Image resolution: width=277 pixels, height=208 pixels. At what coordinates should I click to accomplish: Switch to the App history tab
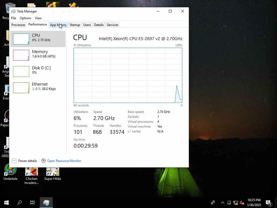click(58, 25)
